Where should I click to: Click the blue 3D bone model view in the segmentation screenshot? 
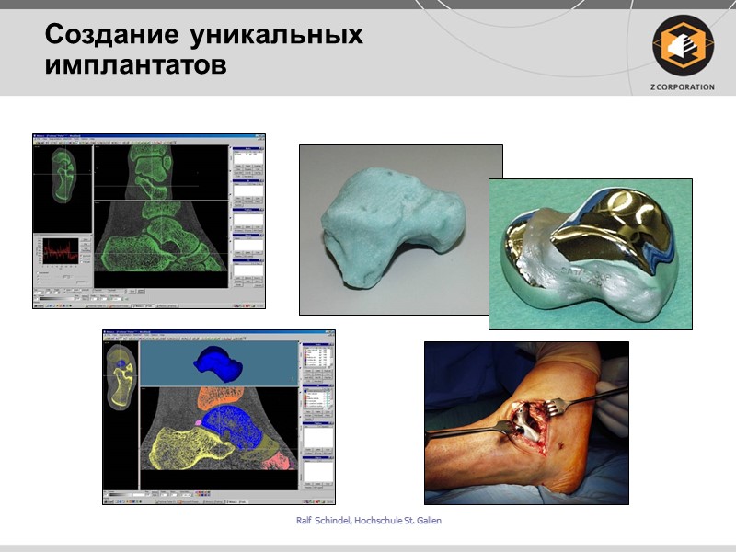click(x=219, y=363)
